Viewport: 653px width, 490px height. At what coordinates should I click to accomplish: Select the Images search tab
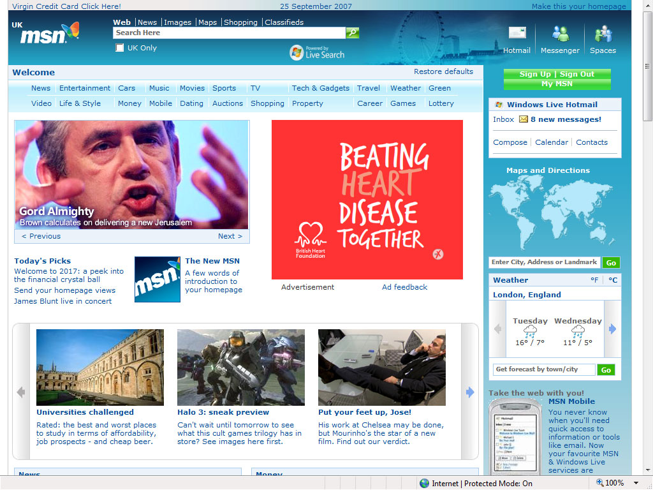[177, 22]
